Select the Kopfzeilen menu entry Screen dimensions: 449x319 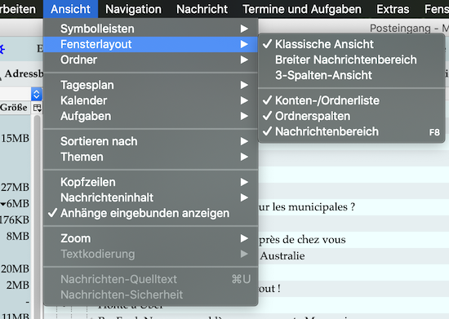[x=151, y=182]
